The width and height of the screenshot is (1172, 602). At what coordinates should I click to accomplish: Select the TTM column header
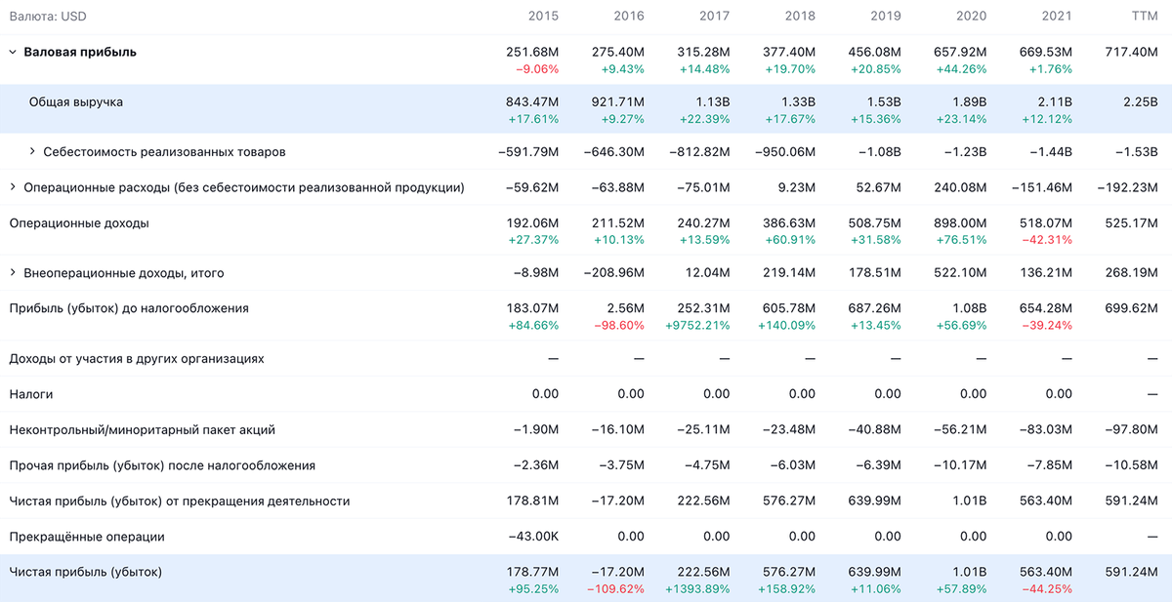(1141, 16)
